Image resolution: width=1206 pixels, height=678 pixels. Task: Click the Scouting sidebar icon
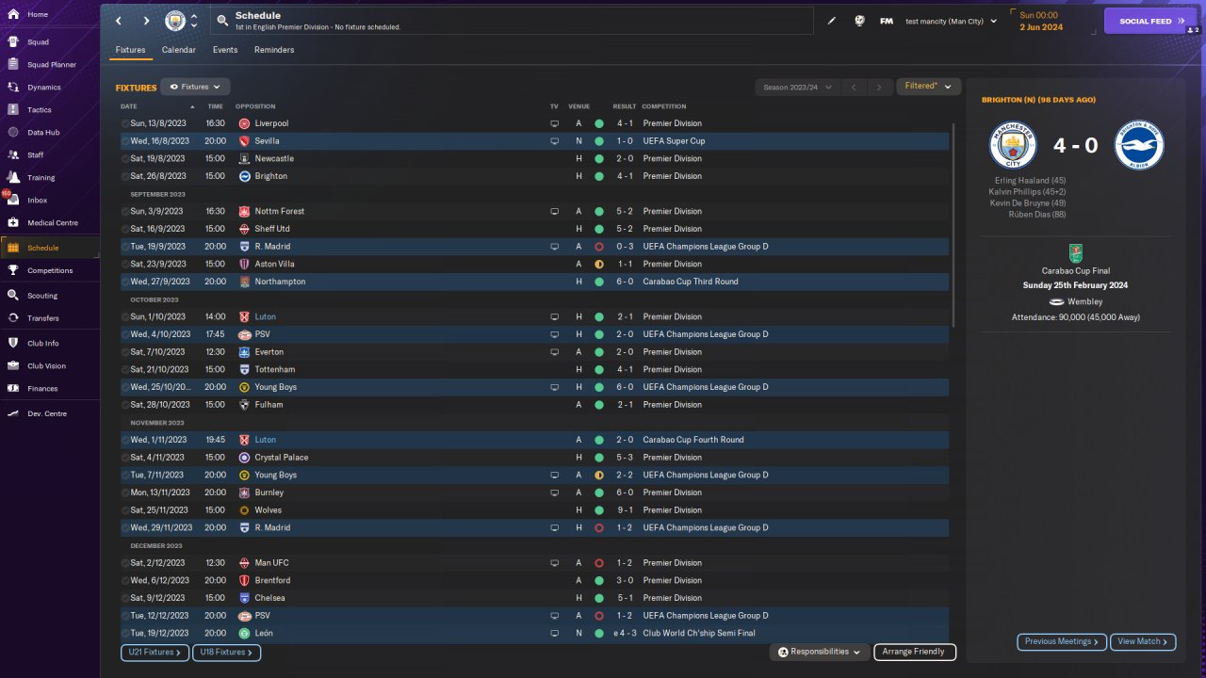pyautogui.click(x=13, y=295)
